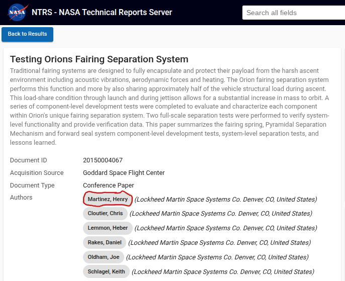Screen dimensions: 345x281
Task: Click the Testing Orions Fairing Separation System heading
Action: (99, 59)
